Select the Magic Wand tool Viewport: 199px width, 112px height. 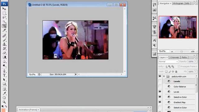[4, 22]
